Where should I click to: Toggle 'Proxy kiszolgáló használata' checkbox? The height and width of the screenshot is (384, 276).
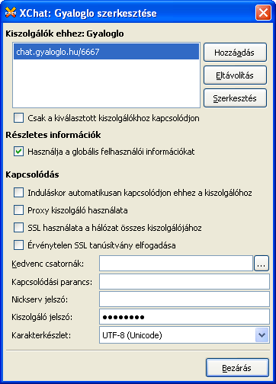19,210
